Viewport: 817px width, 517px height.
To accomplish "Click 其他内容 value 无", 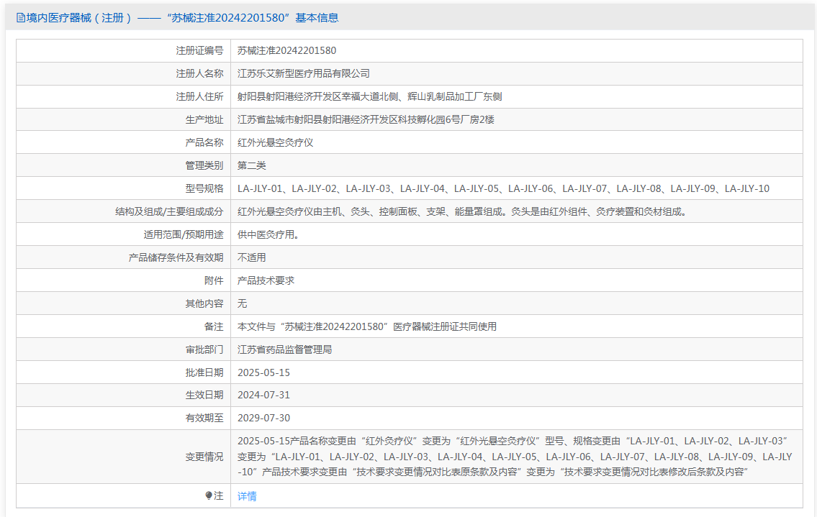I will pos(243,303).
